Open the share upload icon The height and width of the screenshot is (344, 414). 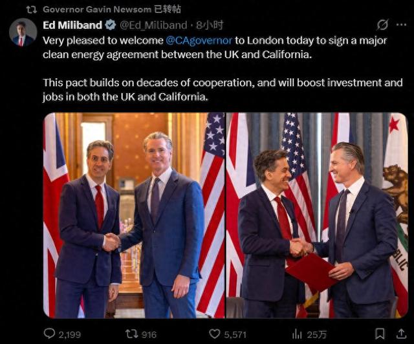pyautogui.click(x=401, y=334)
